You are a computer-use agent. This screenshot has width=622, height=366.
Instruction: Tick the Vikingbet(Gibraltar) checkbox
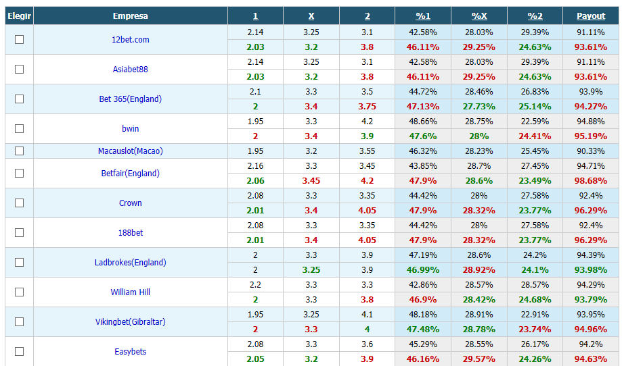(x=19, y=321)
